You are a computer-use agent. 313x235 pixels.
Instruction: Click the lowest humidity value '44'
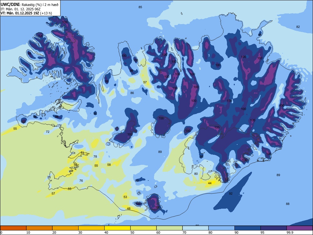coord(210,183)
